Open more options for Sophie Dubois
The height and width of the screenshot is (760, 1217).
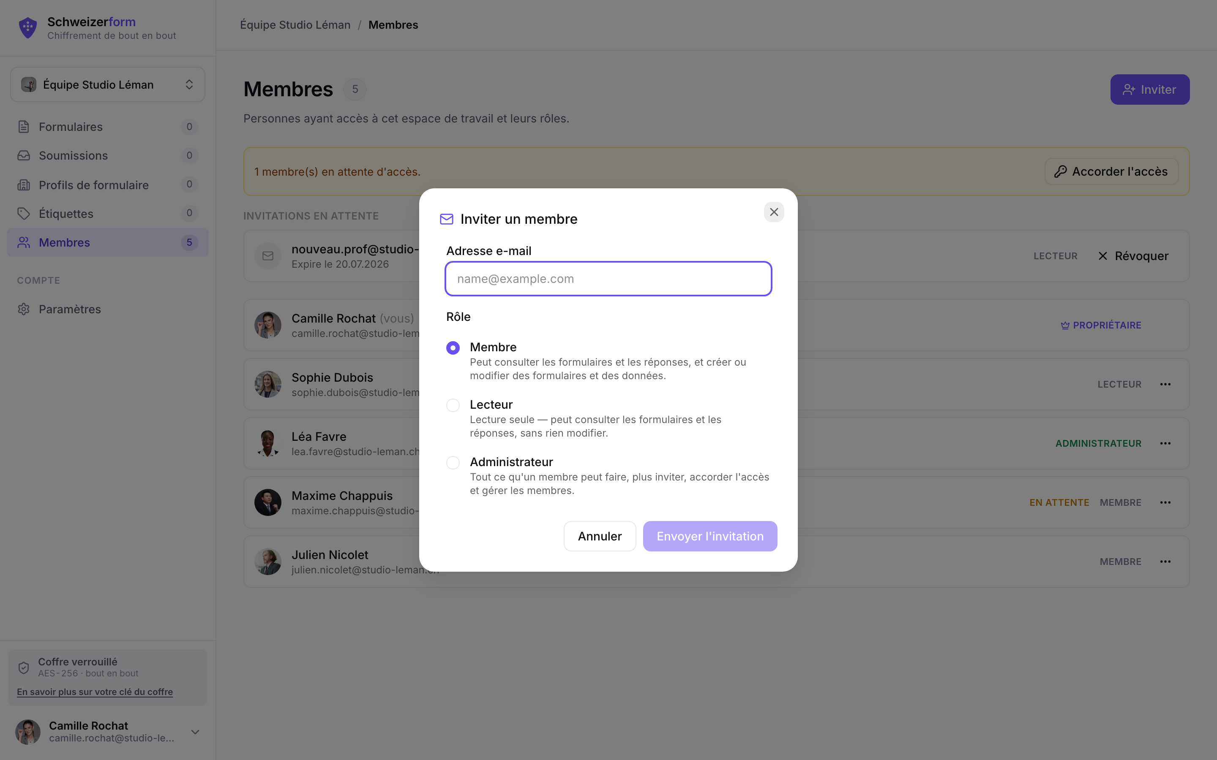[1165, 384]
